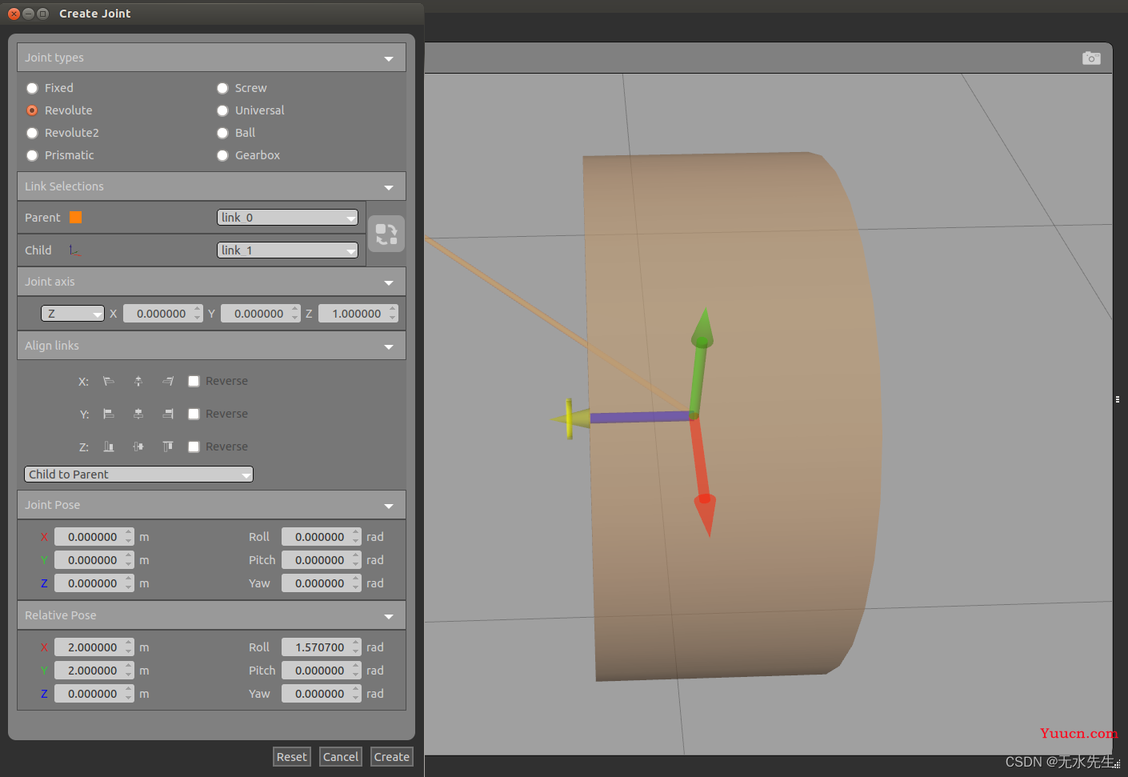Viewport: 1128px width, 777px height.
Task: Click the X-axis align center icon
Action: coord(138,381)
